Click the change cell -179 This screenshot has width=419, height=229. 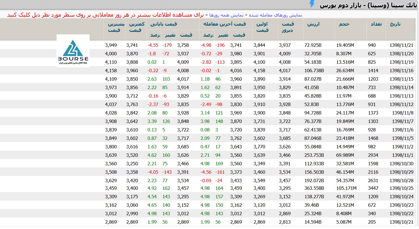168,45
